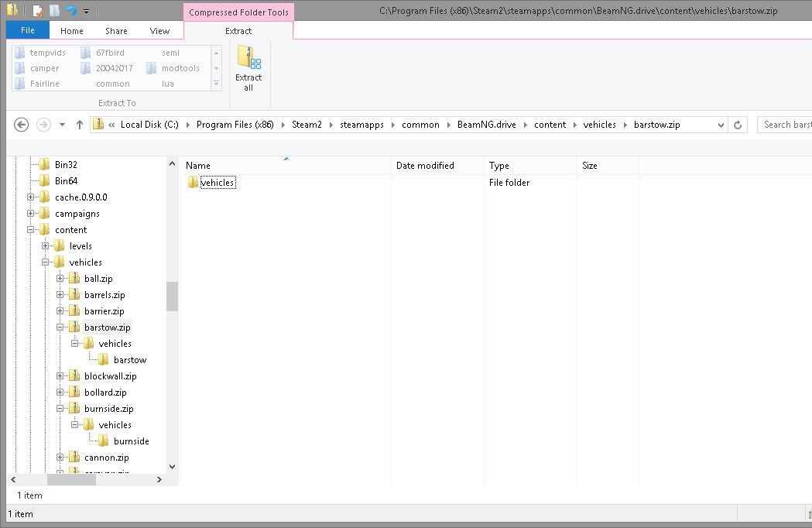Expand cache.0.9.0.0 tree node
The height and width of the screenshot is (528, 812).
point(30,197)
